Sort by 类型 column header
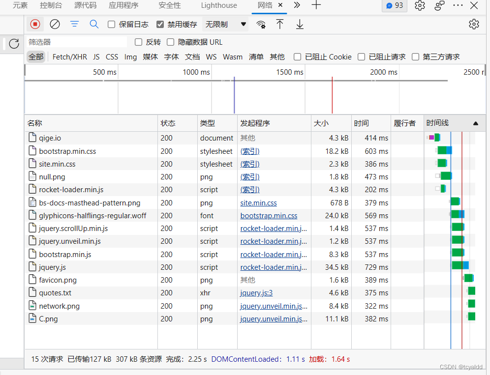The width and height of the screenshot is (490, 375). [217, 123]
